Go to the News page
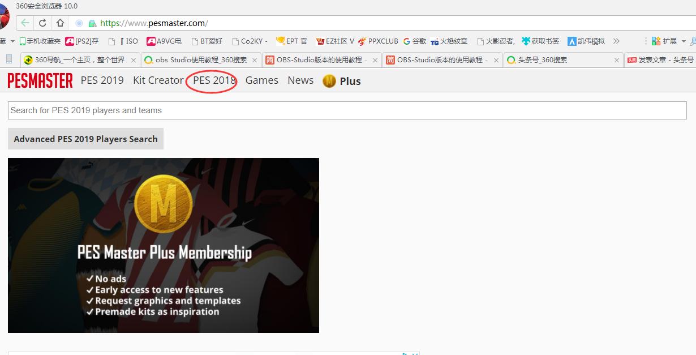 300,80
